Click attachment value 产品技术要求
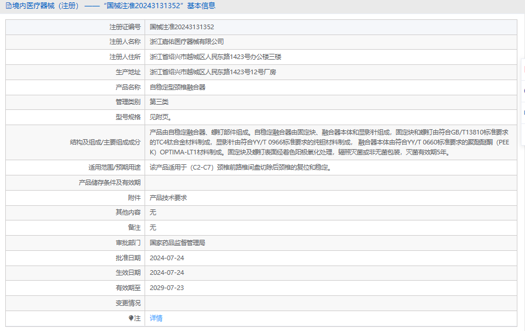525x331 pixels. [168, 198]
